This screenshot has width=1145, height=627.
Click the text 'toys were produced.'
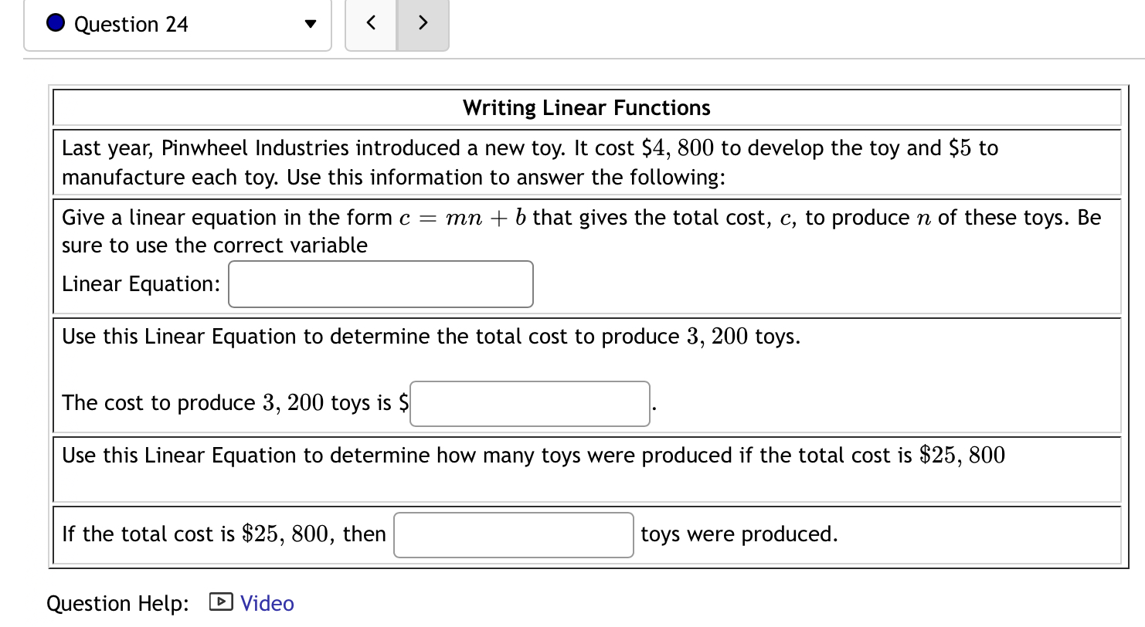coord(739,534)
